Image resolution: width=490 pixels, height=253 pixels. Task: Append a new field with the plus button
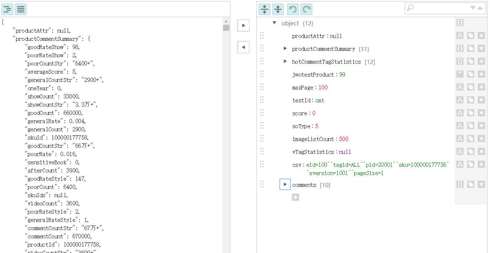point(296,197)
